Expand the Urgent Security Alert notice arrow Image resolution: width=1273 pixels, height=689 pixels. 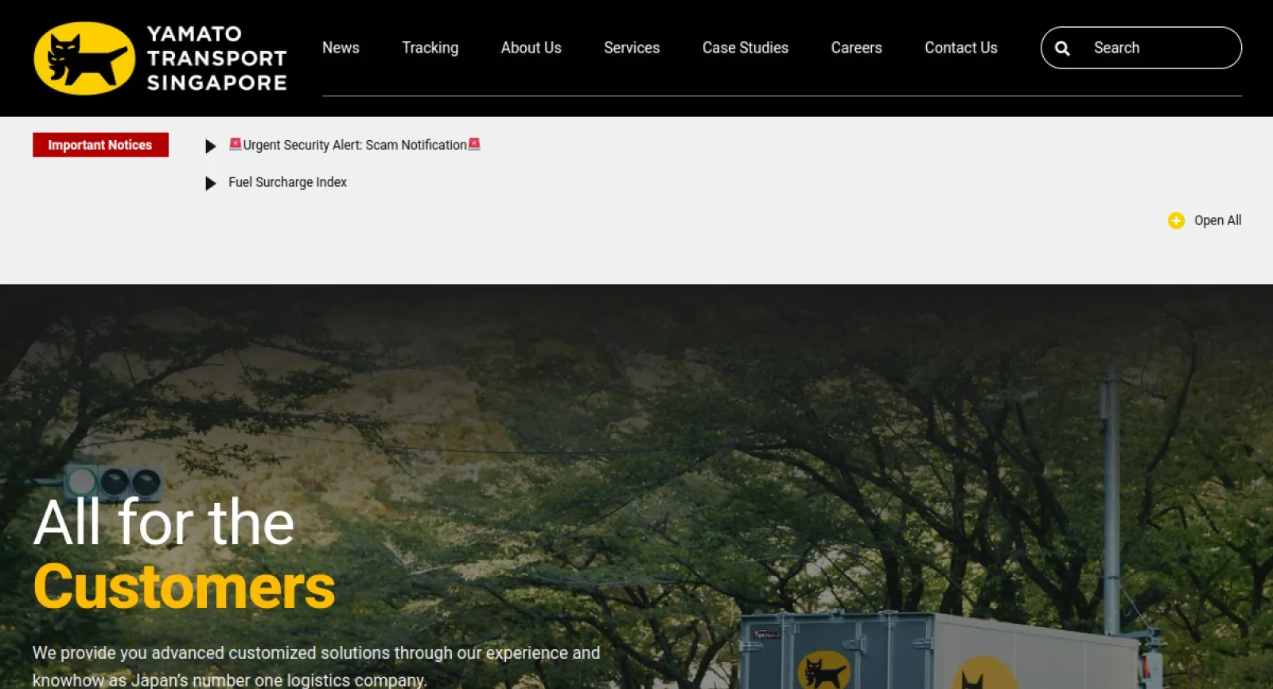[211, 146]
